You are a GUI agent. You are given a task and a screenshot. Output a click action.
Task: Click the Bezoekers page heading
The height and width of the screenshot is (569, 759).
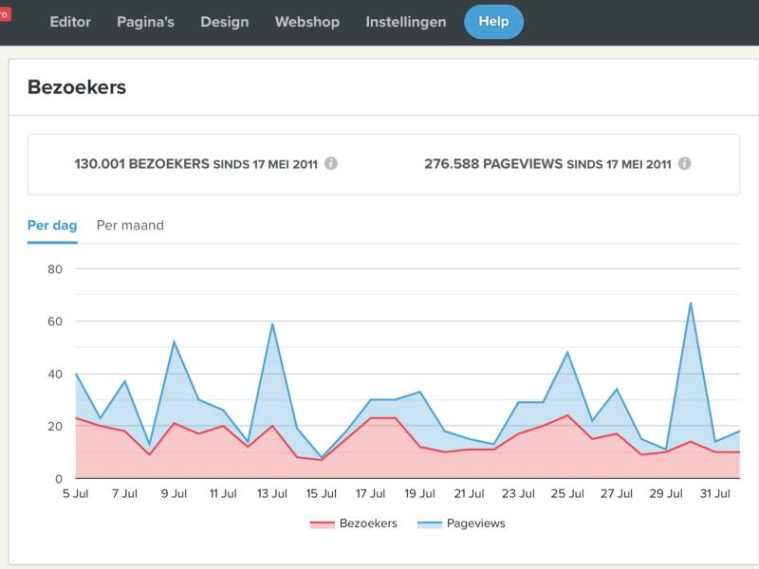77,87
